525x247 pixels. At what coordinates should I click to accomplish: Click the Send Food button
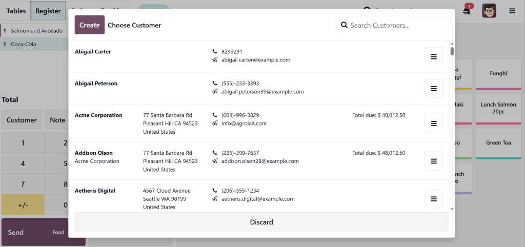44,232
